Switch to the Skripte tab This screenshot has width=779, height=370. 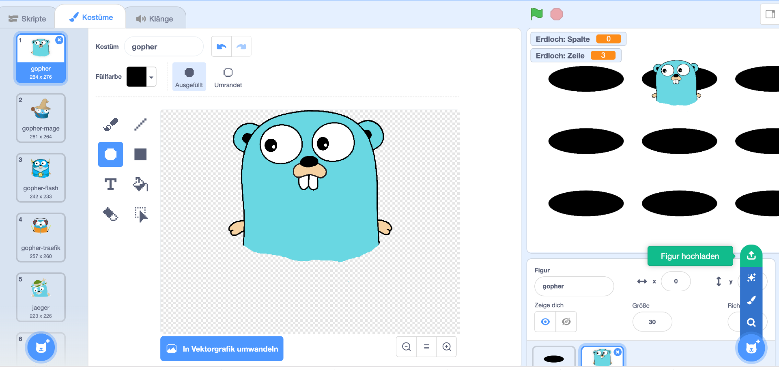tap(28, 19)
